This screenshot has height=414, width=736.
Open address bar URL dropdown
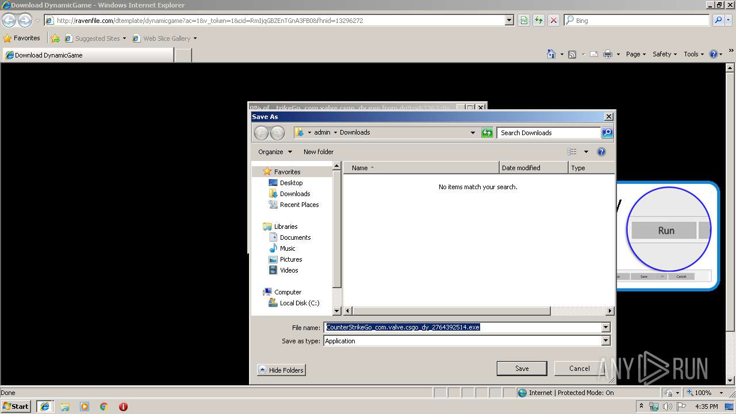[x=509, y=21]
